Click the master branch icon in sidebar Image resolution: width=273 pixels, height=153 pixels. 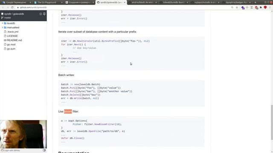coord(2,18)
